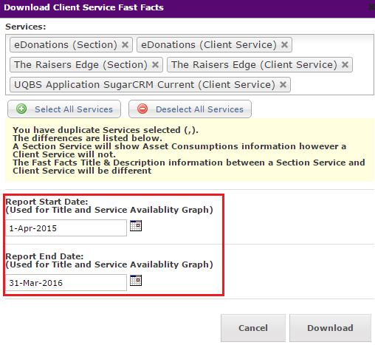Remove the eDonations (Section) tag
Image resolution: width=375 pixels, height=345 pixels.
point(125,45)
